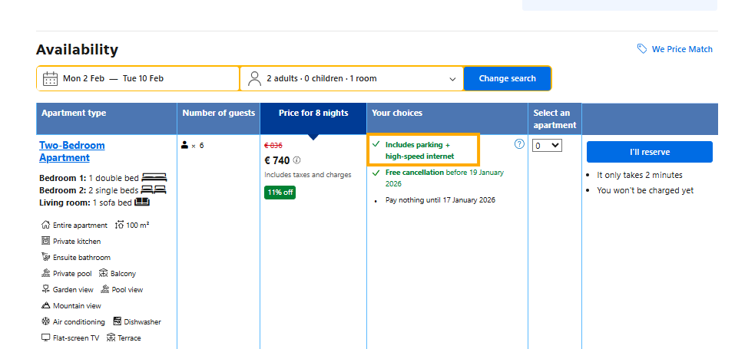Click the I'll reserve button
This screenshot has width=735, height=349.
649,152
